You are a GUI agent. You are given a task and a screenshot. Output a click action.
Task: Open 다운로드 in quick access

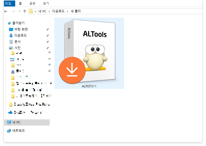click(21, 35)
